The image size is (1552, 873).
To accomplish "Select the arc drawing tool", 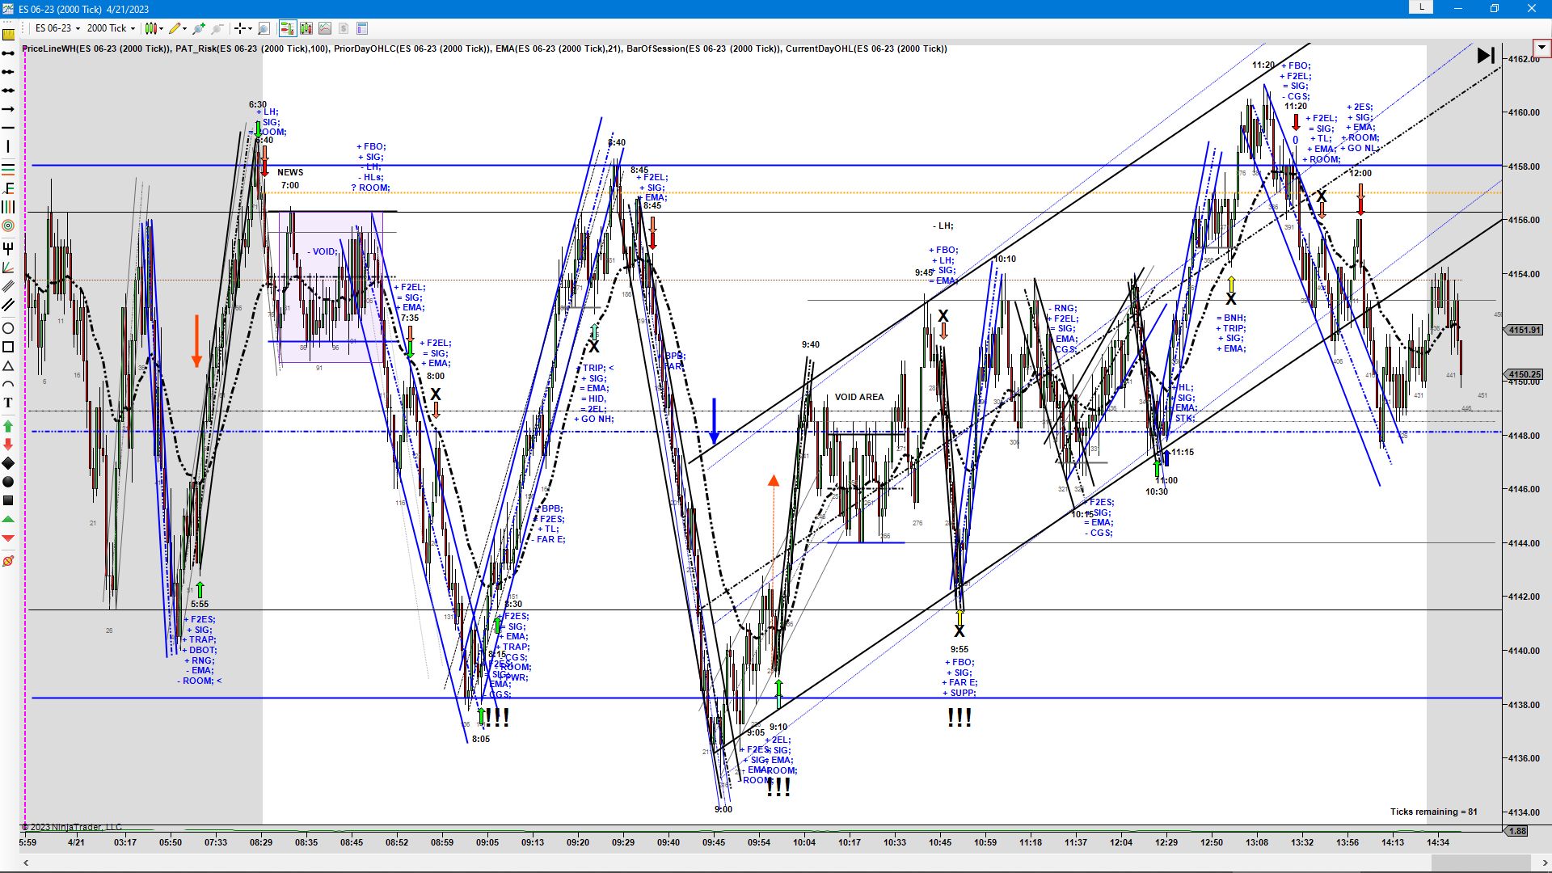I will pyautogui.click(x=8, y=384).
